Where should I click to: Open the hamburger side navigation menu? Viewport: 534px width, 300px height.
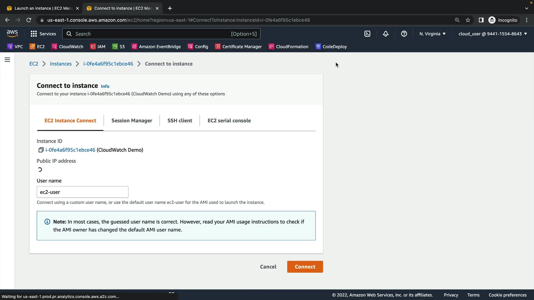[8, 60]
